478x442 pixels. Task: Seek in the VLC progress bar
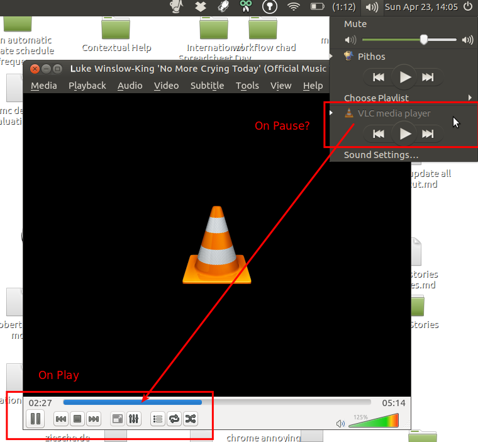pos(217,402)
